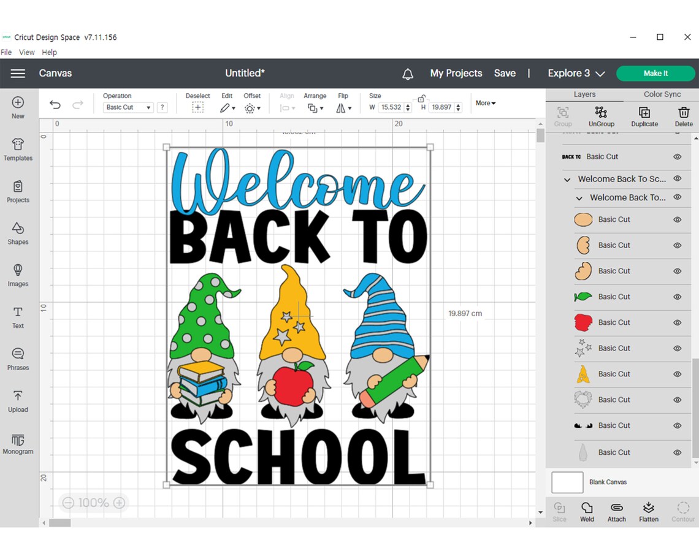This screenshot has height=559, width=699.
Task: Hide the red apple Basic Cut layer
Action: pyautogui.click(x=677, y=322)
